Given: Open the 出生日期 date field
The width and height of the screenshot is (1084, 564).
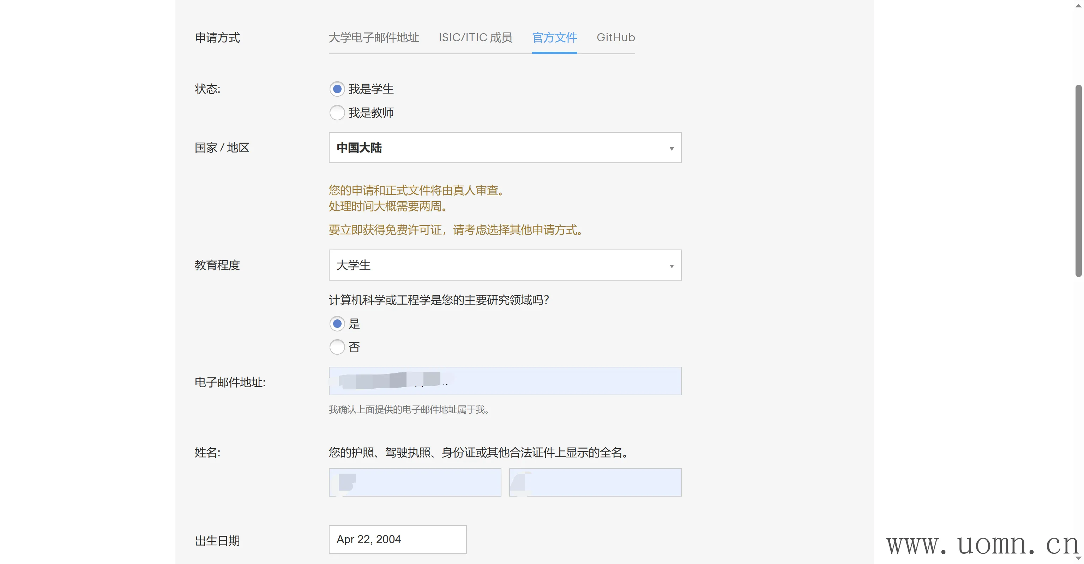Looking at the screenshot, I should [397, 539].
